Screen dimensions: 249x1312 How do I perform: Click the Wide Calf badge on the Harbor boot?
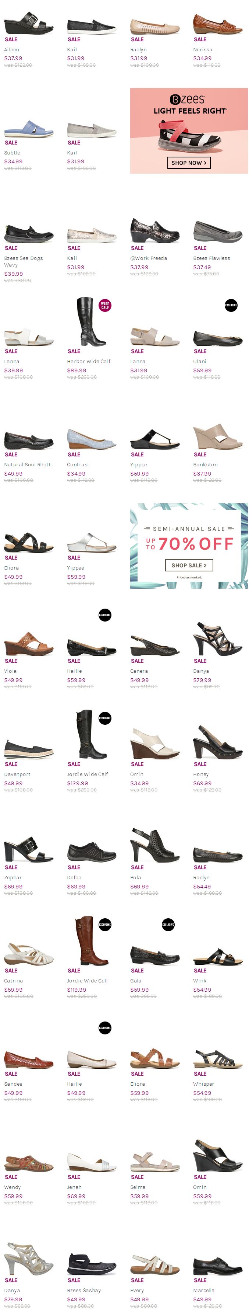coord(105,306)
